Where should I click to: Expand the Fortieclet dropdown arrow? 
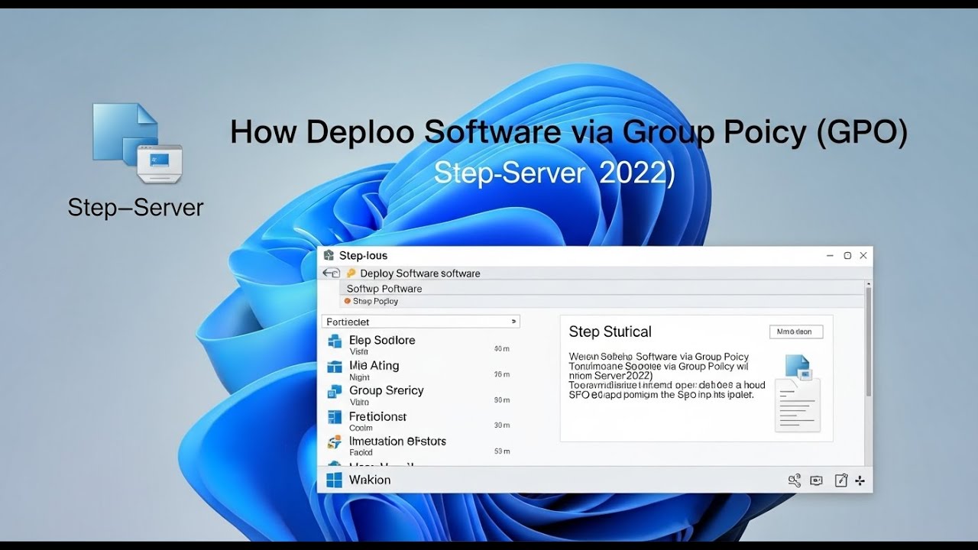(x=513, y=322)
